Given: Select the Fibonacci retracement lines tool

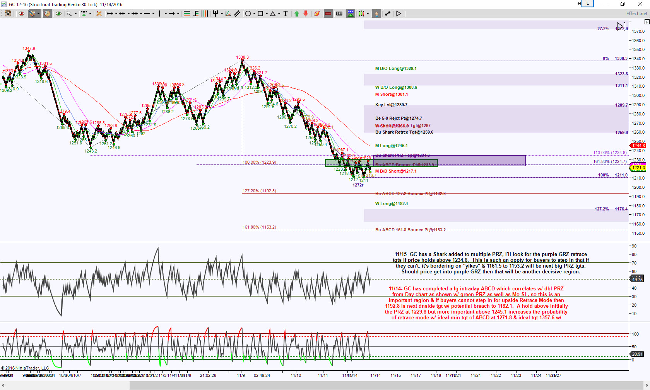Looking at the screenshot, I should [187, 14].
